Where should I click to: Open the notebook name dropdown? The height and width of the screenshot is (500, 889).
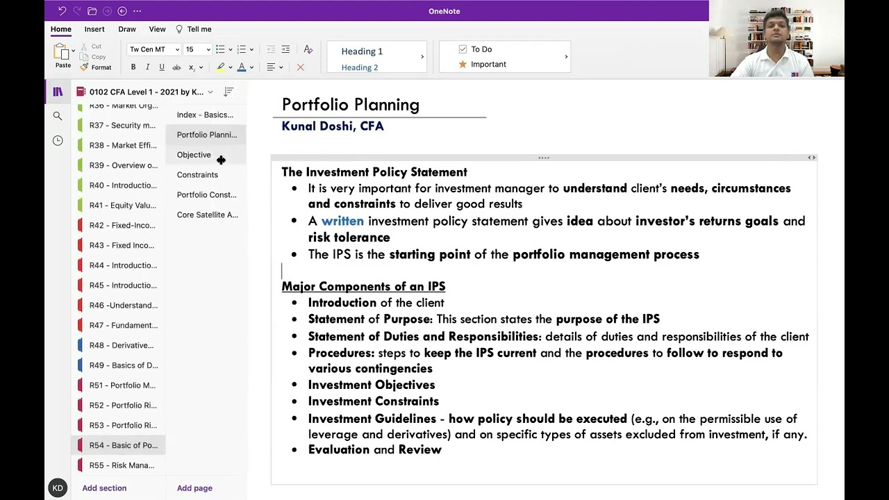point(210,92)
